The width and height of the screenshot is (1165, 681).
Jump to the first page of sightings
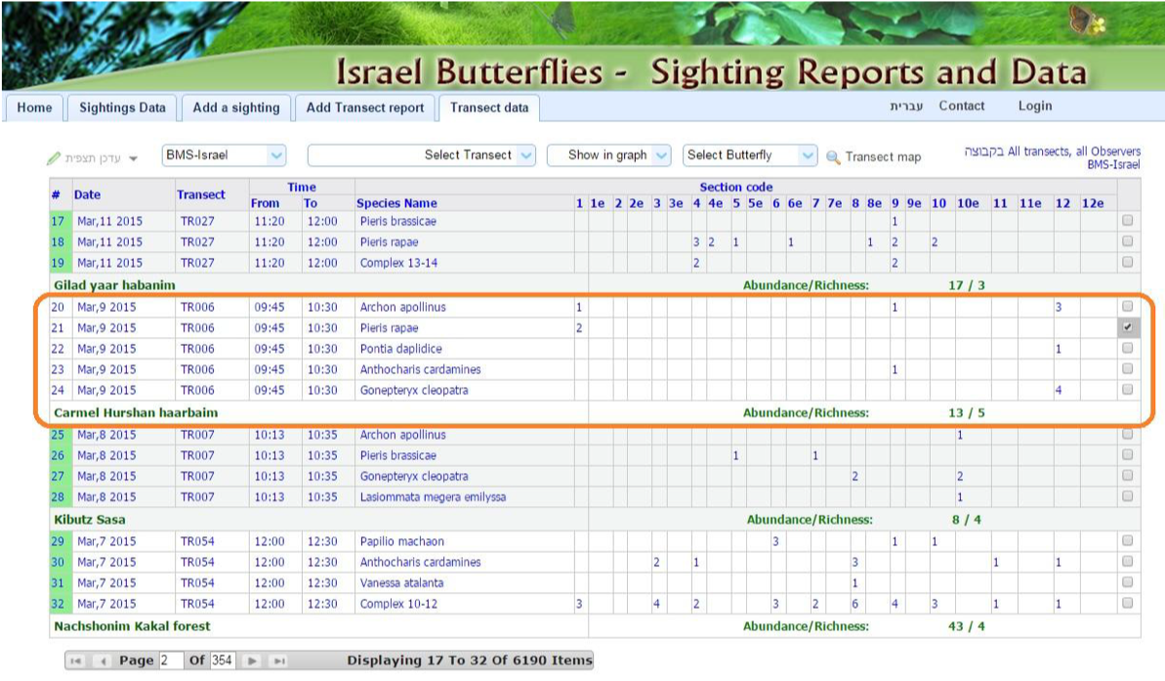pyautogui.click(x=75, y=660)
